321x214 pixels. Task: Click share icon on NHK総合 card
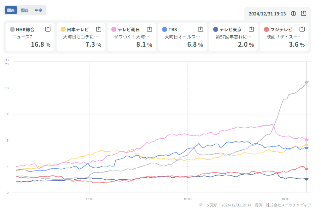click(48, 29)
